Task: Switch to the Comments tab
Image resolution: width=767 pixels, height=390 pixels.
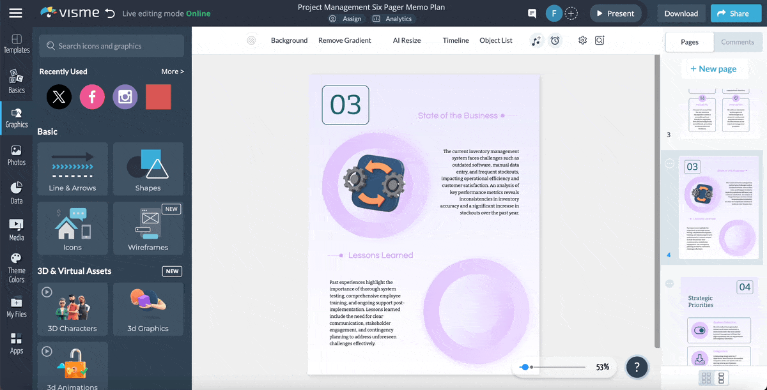Action: 738,41
